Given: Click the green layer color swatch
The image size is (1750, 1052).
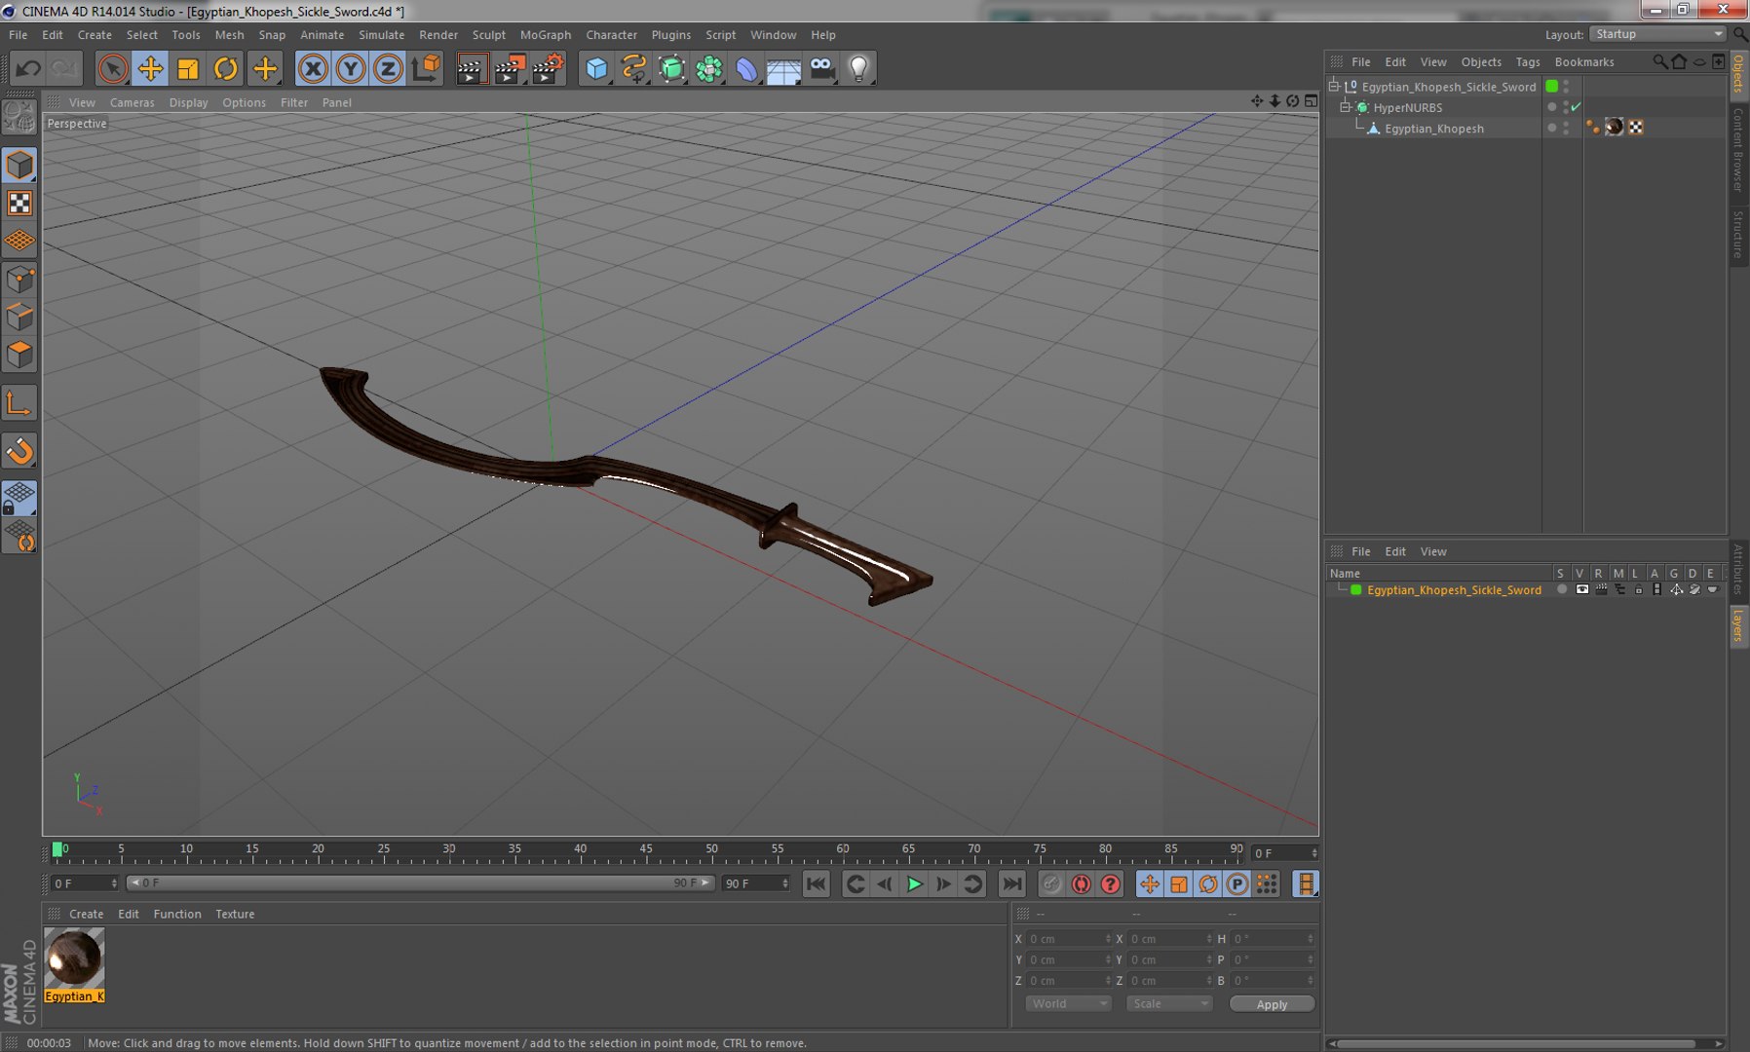Looking at the screenshot, I should pos(1355,589).
